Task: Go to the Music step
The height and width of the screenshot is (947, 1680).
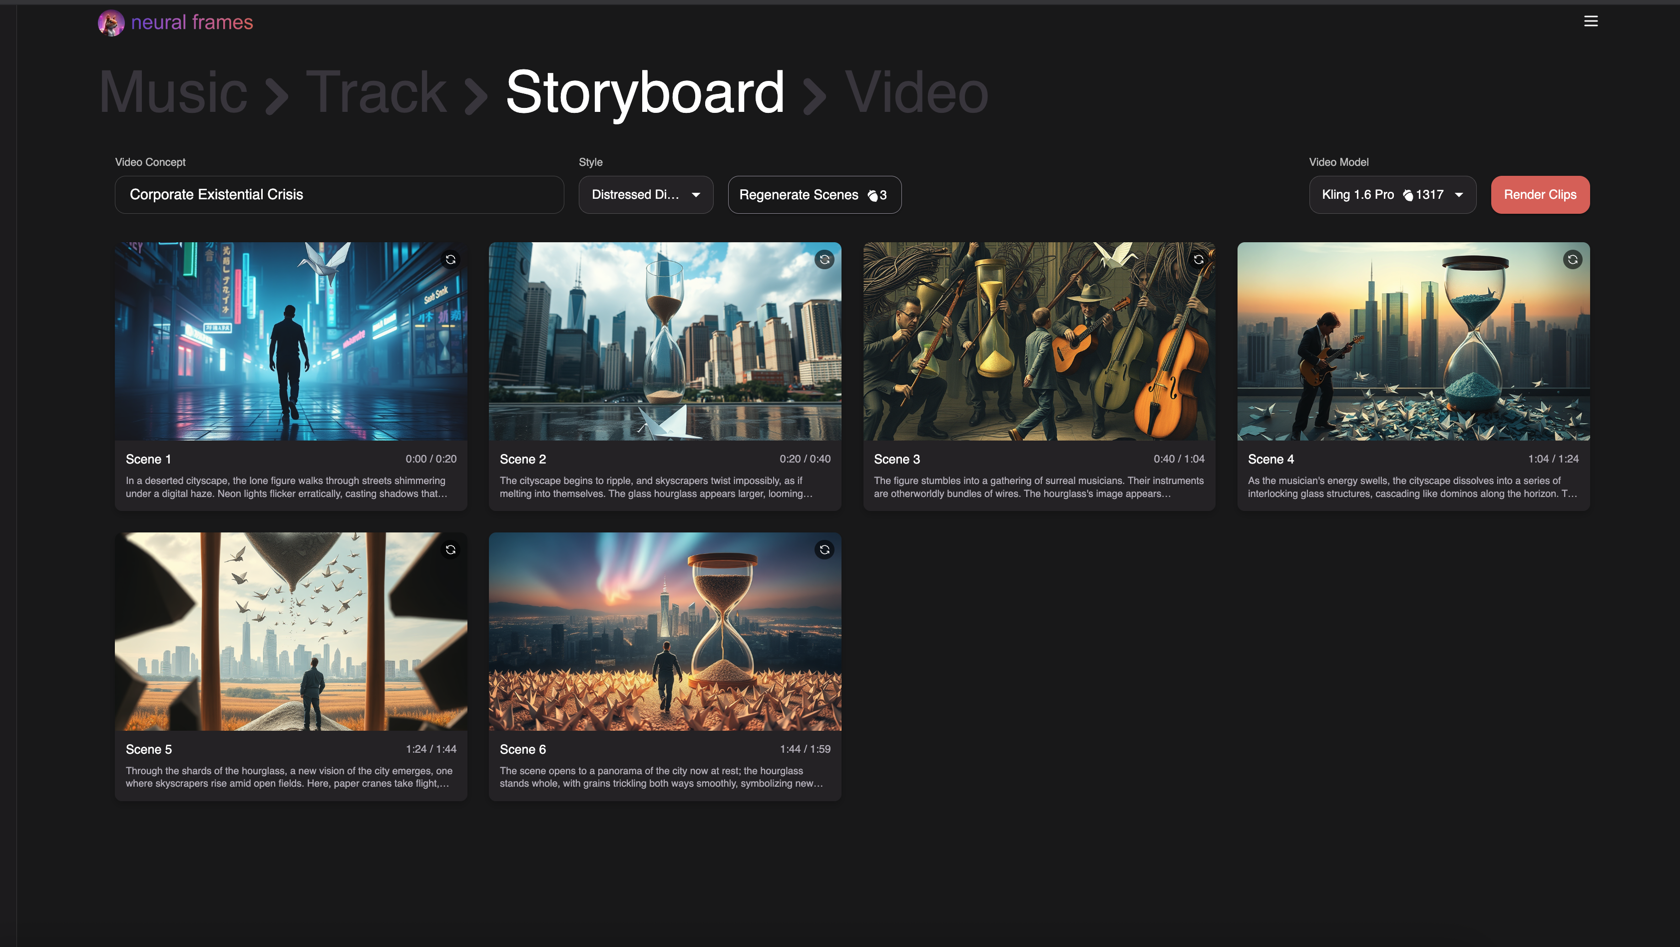Action: click(x=173, y=92)
